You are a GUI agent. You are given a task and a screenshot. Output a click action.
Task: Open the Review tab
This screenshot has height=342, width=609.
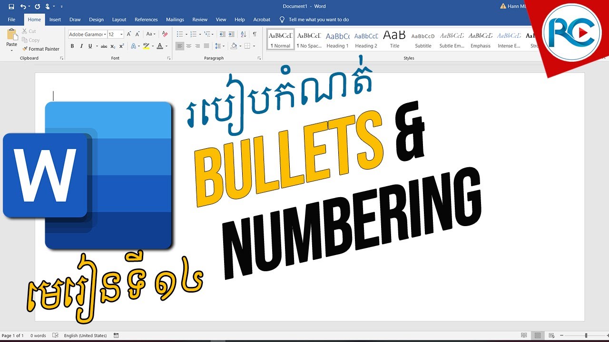200,19
